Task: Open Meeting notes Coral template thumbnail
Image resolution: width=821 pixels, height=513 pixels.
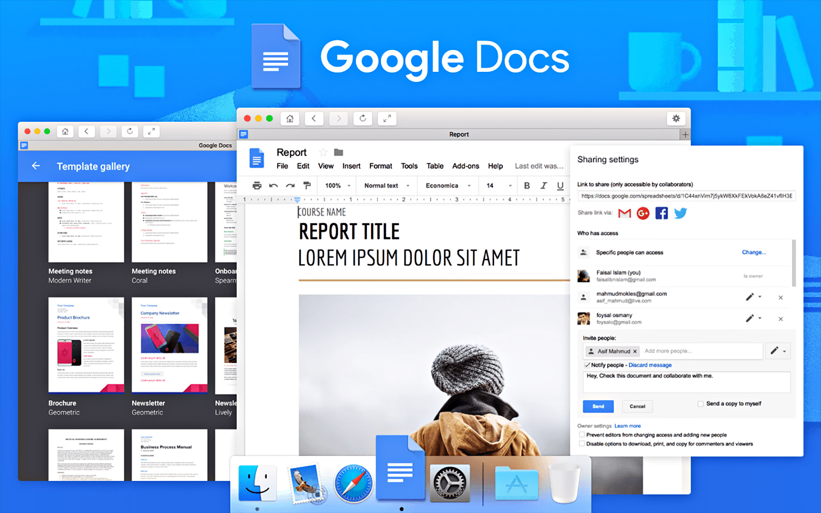Action: pos(170,222)
